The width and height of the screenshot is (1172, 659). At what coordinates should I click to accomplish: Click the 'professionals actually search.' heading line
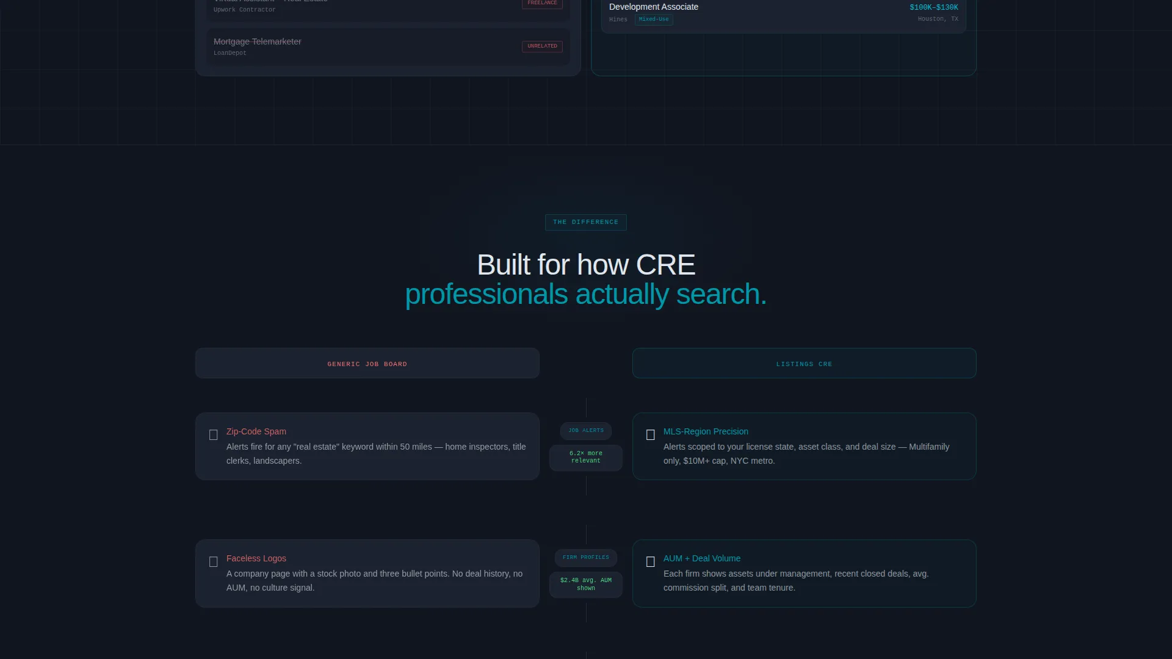[586, 294]
